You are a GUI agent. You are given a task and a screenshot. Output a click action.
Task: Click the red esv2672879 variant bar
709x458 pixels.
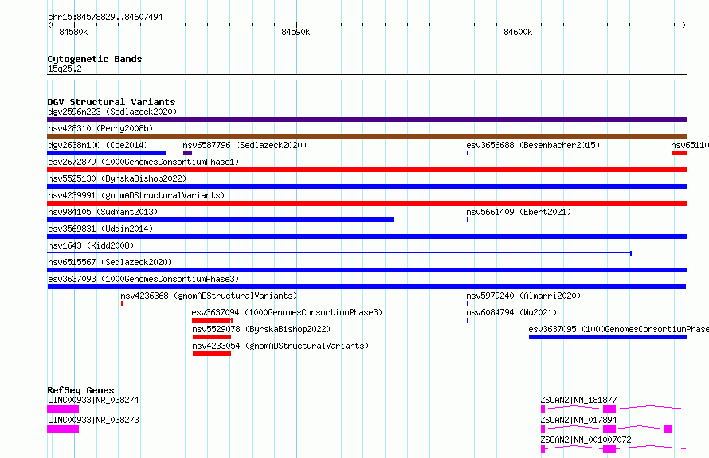(x=366, y=170)
